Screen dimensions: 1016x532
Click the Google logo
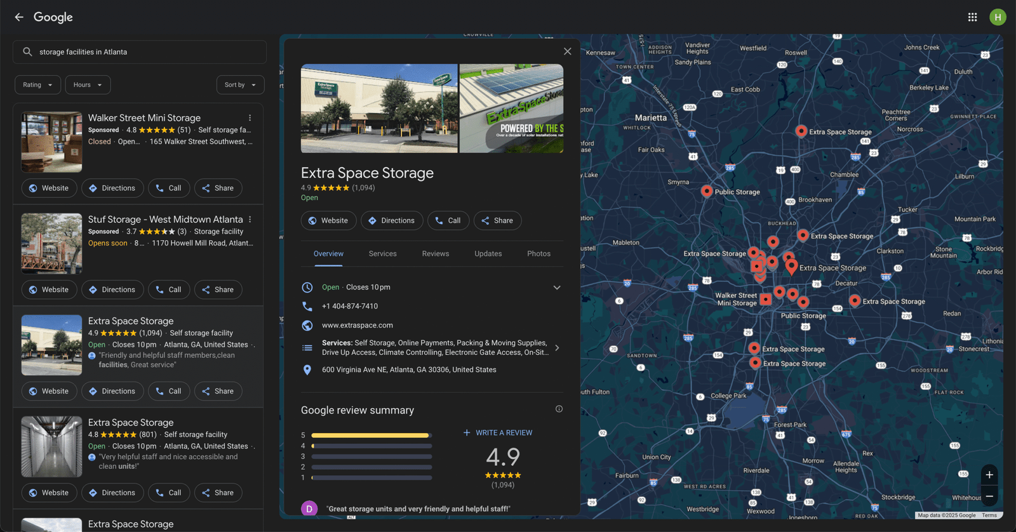pyautogui.click(x=53, y=17)
